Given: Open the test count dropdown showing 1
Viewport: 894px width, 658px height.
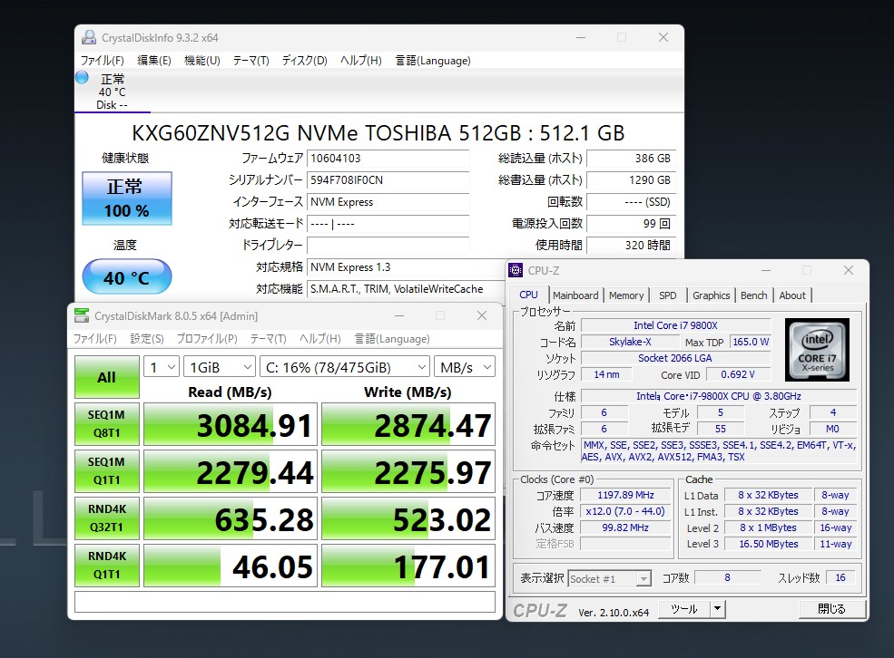Looking at the screenshot, I should 162,367.
